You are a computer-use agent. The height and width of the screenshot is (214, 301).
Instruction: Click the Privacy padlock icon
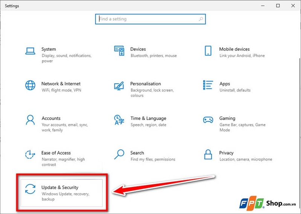[208, 155]
